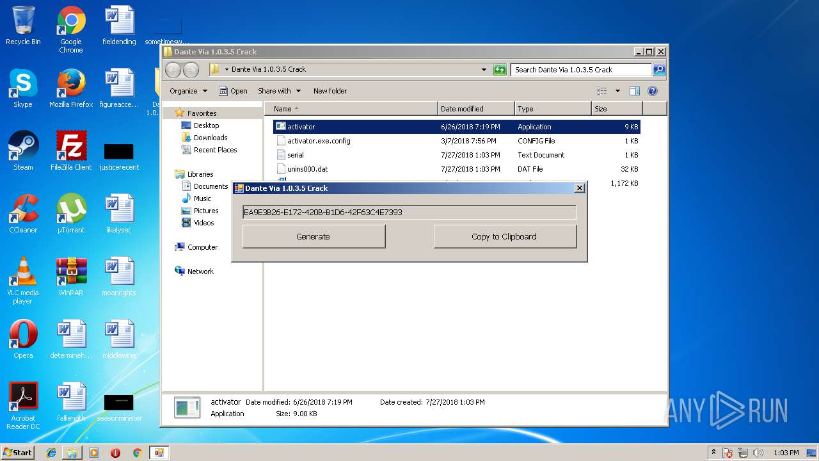The height and width of the screenshot is (461, 819).
Task: Select Steam desktop icon
Action: click(x=23, y=151)
